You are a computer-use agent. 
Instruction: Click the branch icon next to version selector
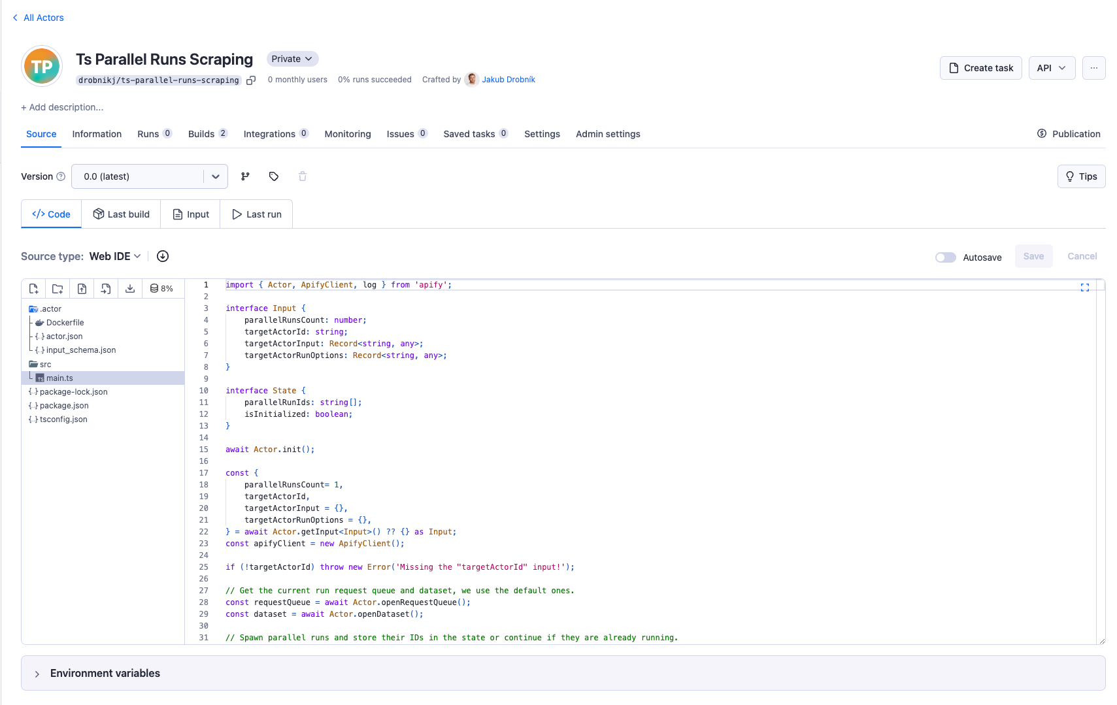pyautogui.click(x=245, y=176)
